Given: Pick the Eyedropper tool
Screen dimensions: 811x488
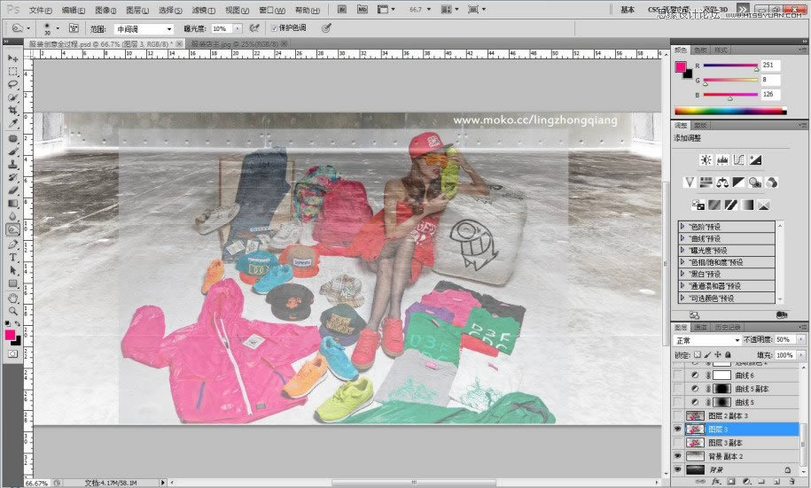Looking at the screenshot, I should [x=12, y=123].
